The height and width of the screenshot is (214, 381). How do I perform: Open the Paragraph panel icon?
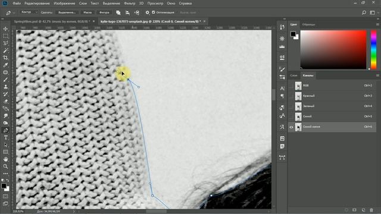tap(282, 96)
